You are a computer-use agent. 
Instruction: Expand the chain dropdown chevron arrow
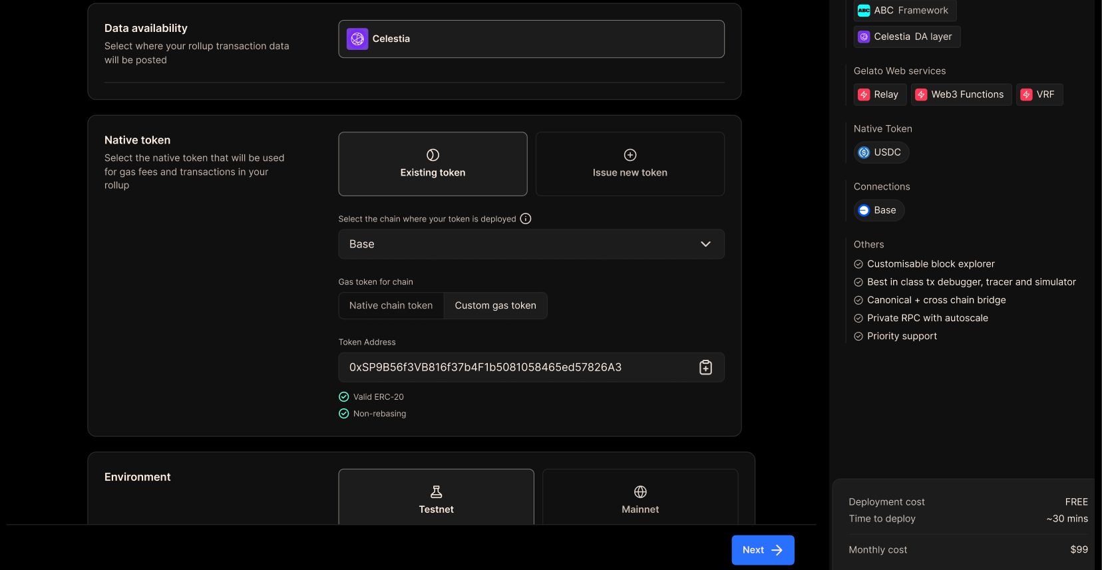706,244
